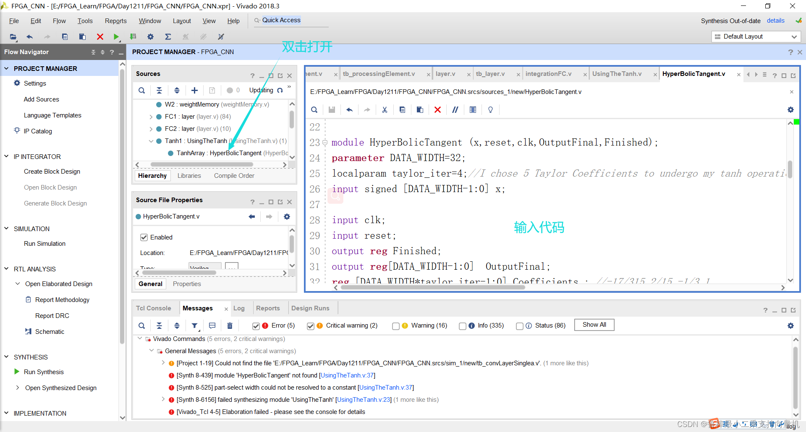Open Messages panel settings gear
The height and width of the screenshot is (432, 806).
[x=790, y=325]
